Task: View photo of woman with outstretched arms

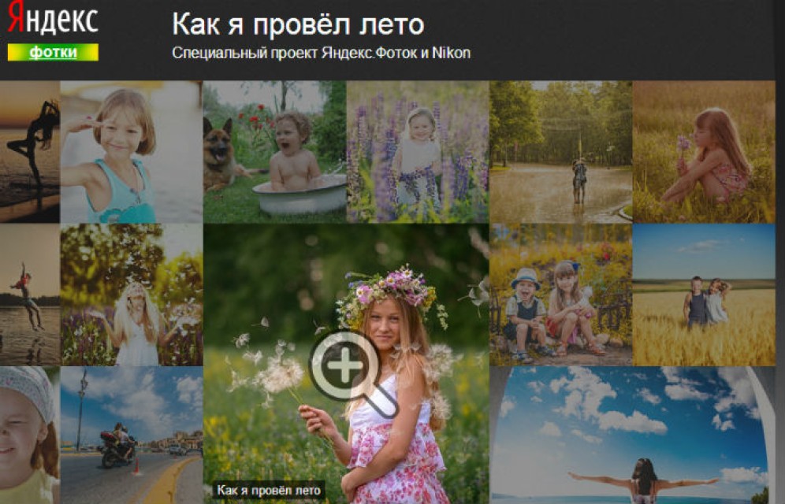Action: pyautogui.click(x=631, y=435)
